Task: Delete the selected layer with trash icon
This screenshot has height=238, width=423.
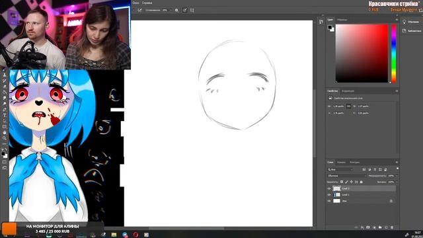Action: coord(392,227)
